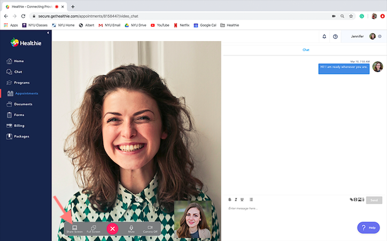Open Documents in the sidebar
The height and width of the screenshot is (241, 387).
pos(19,104)
